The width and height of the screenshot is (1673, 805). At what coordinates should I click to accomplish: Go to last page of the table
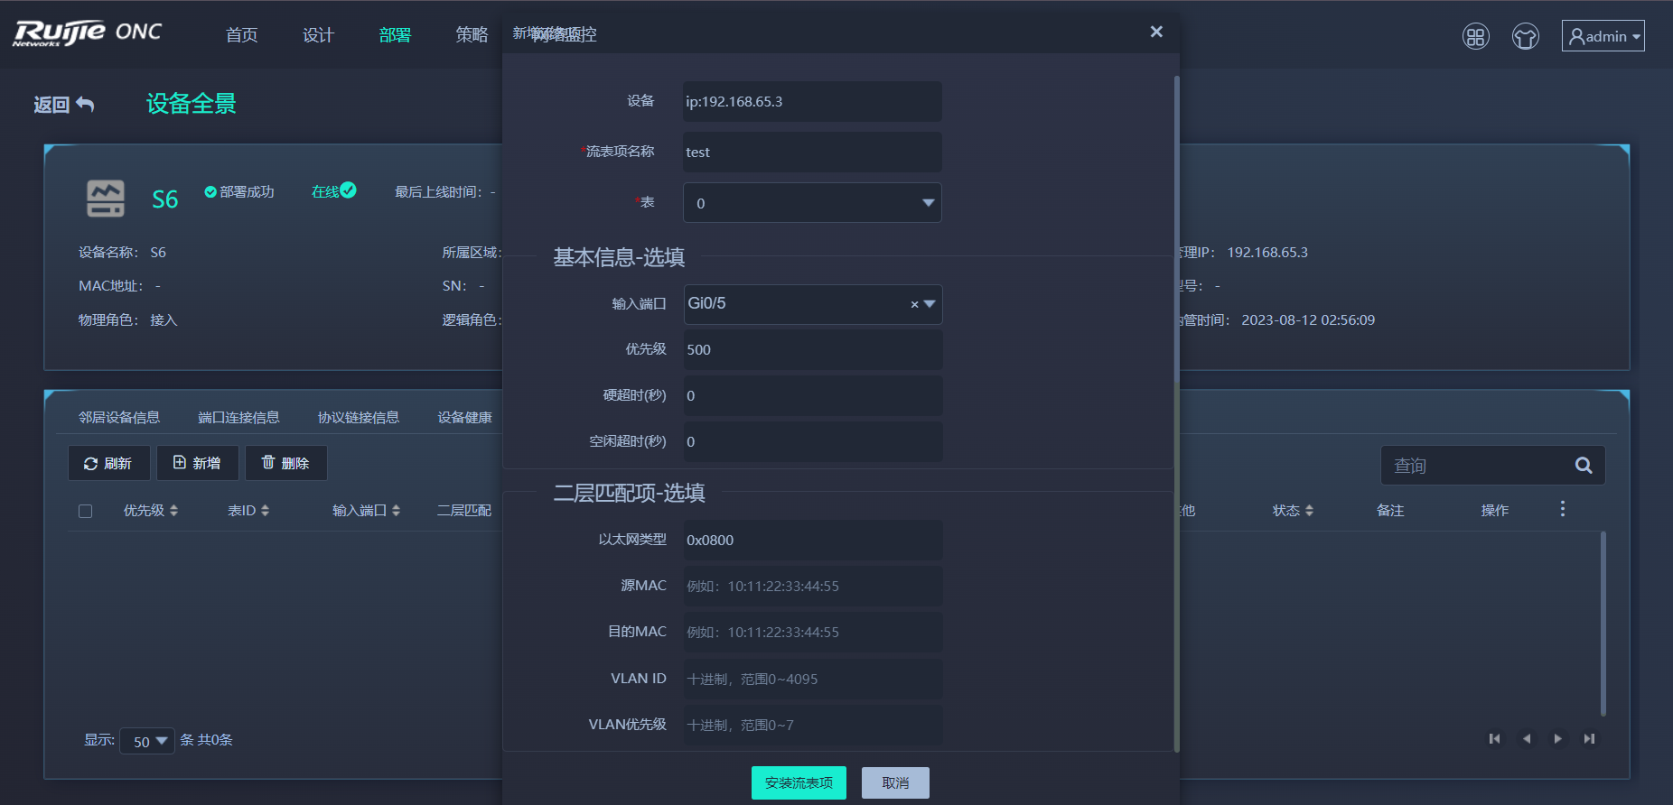point(1589,739)
